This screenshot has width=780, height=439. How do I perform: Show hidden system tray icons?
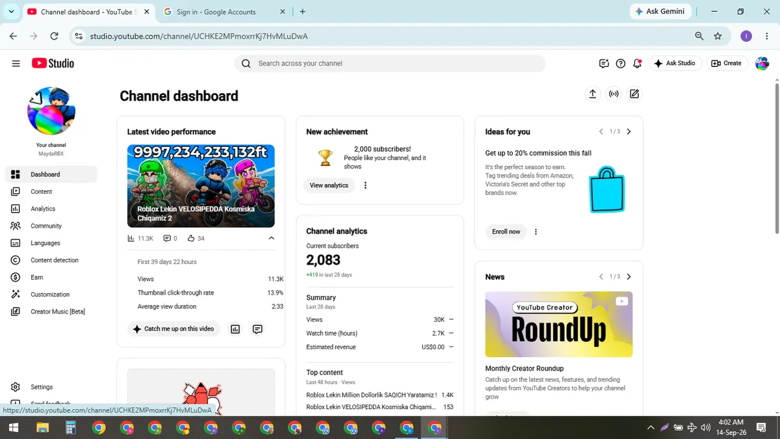tap(651, 427)
